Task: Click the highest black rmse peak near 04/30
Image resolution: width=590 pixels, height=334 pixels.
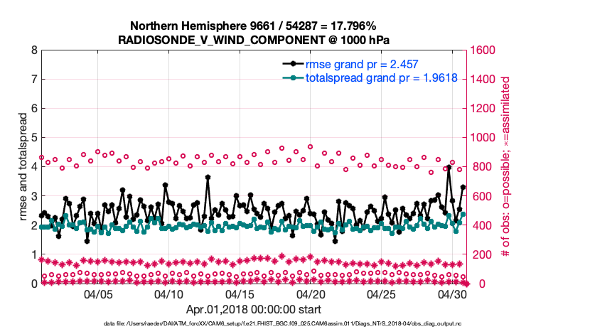Action: pyautogui.click(x=448, y=168)
